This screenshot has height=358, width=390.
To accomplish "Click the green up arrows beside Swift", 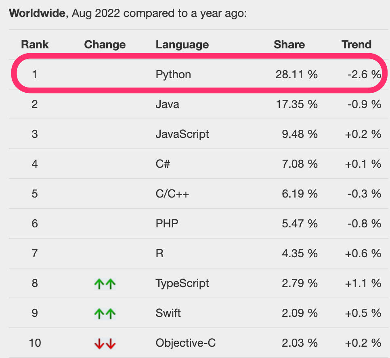I will pos(105,314).
